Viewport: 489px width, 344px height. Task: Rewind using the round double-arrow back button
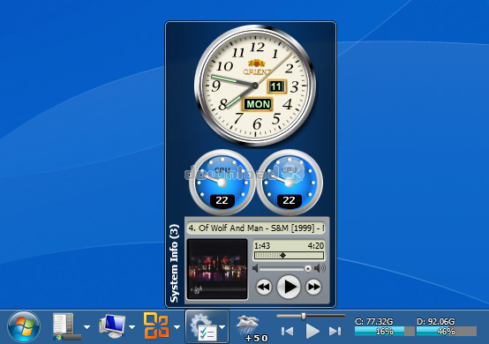[x=264, y=287]
